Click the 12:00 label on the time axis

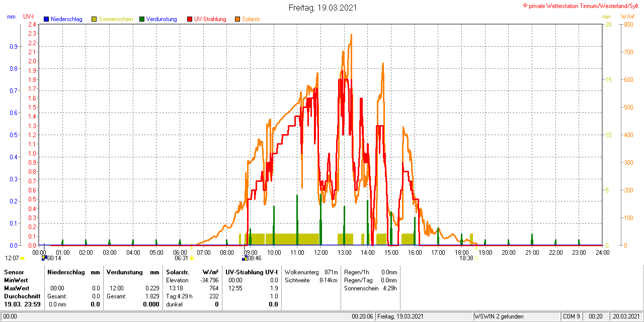pyautogui.click(x=321, y=252)
